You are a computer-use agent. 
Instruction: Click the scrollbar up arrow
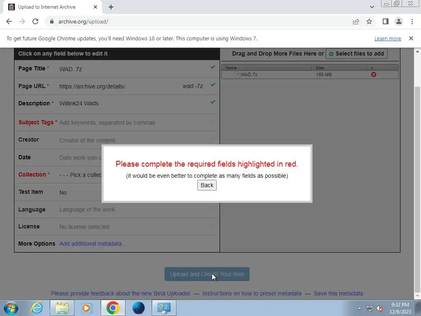(418, 51)
